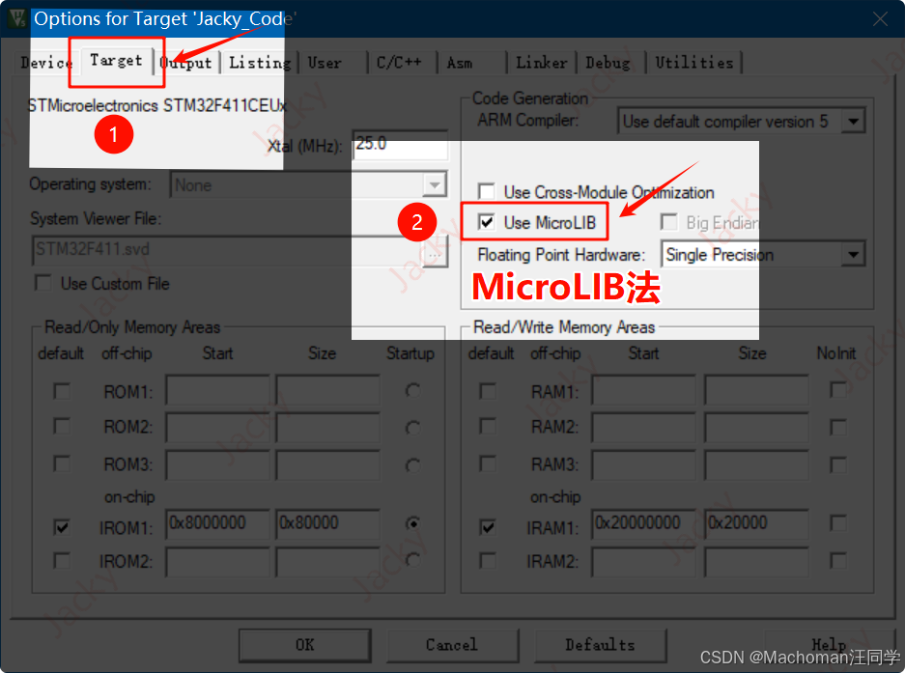Check the Big Endian option
Screen dimensions: 905x673
(x=668, y=222)
